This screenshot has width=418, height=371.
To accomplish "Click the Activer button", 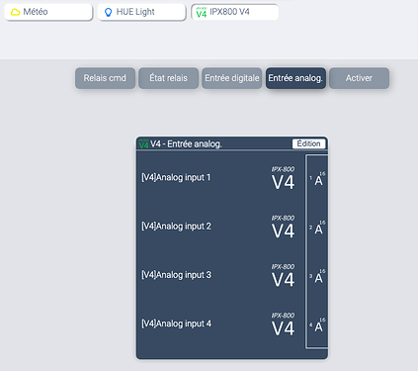I will pyautogui.click(x=359, y=78).
